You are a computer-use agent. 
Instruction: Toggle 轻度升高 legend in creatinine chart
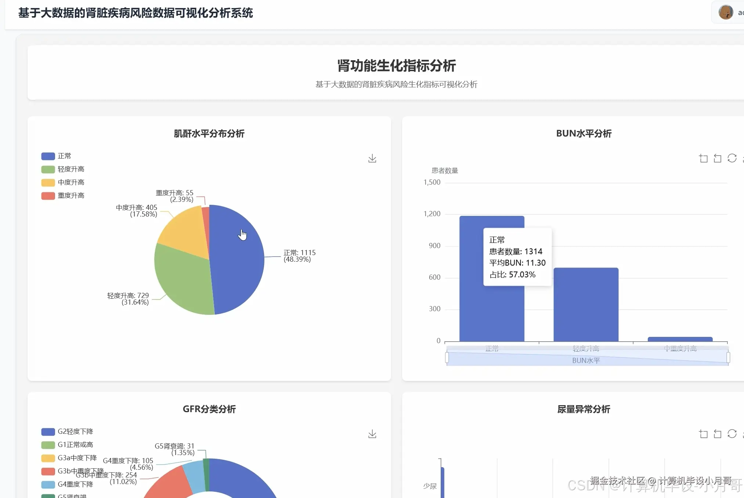(63, 169)
